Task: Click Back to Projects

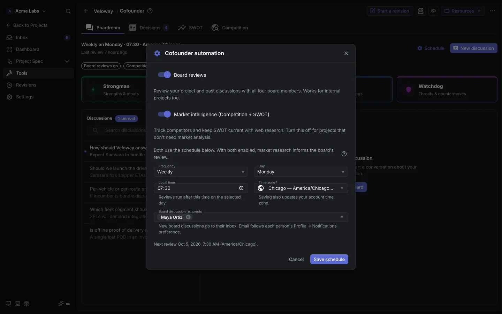Action: (x=27, y=25)
